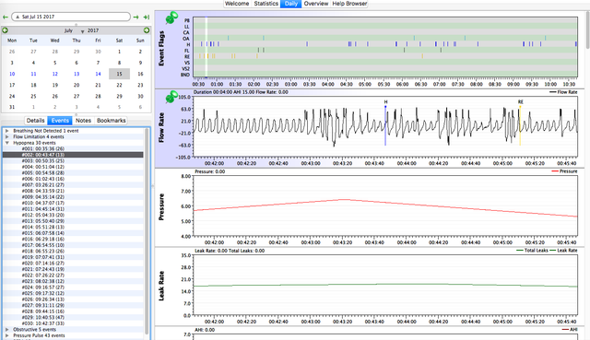
Task: Switch to the Statistics tab
Action: (x=266, y=4)
